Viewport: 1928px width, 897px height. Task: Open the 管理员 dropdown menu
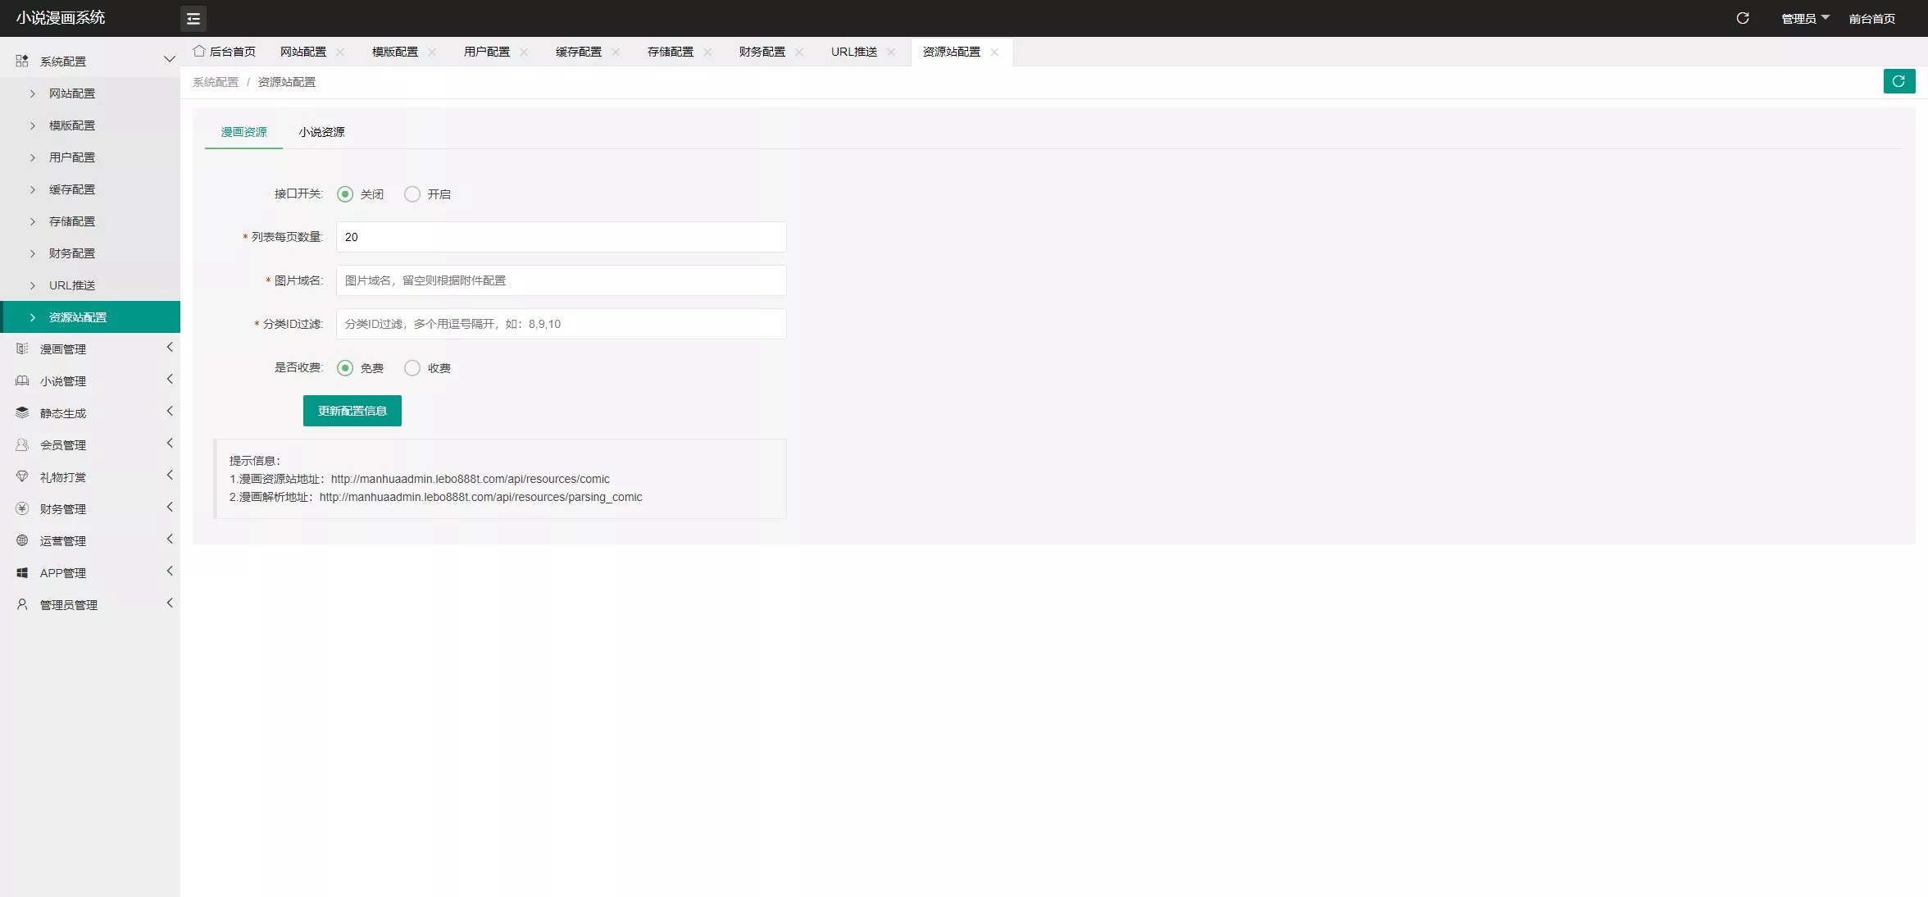tap(1805, 18)
